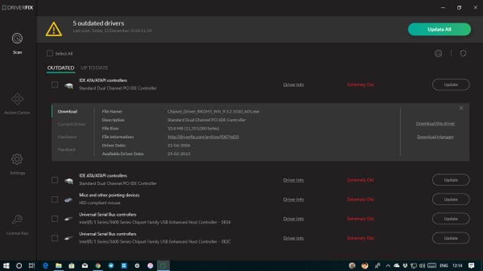Click the Chipset_Driver file name value
This screenshot has height=271, width=483.
(x=213, y=112)
